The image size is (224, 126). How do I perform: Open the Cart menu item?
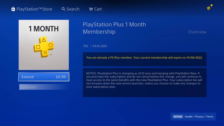coord(98,9)
